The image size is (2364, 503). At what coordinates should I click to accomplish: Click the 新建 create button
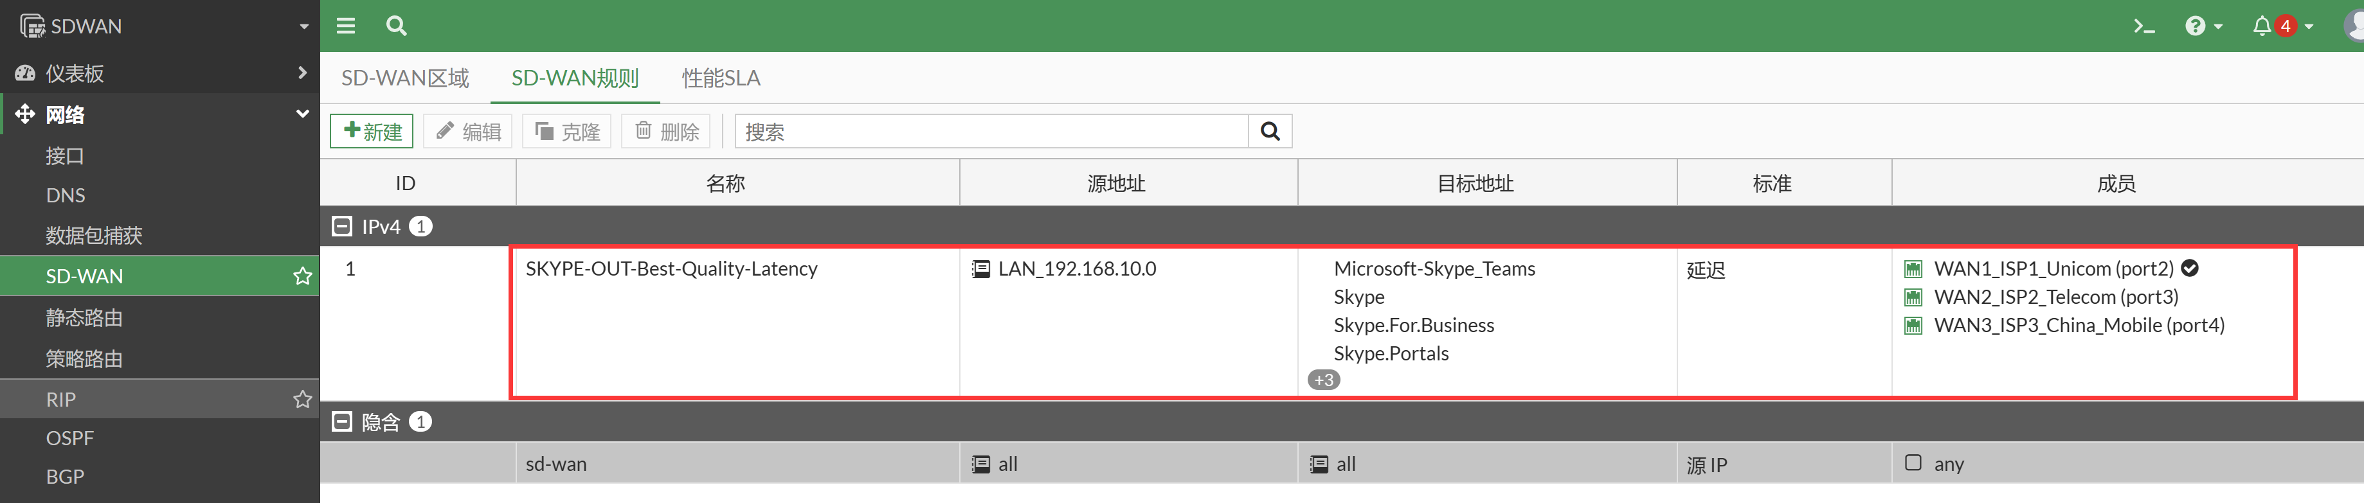pyautogui.click(x=372, y=131)
